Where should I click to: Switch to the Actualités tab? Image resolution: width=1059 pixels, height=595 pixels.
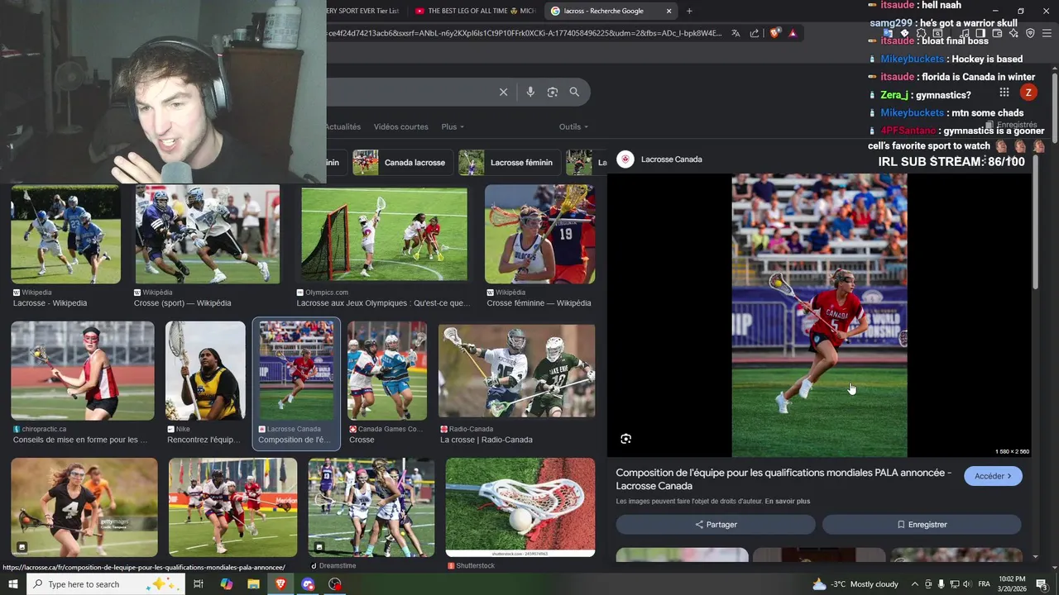click(x=343, y=126)
